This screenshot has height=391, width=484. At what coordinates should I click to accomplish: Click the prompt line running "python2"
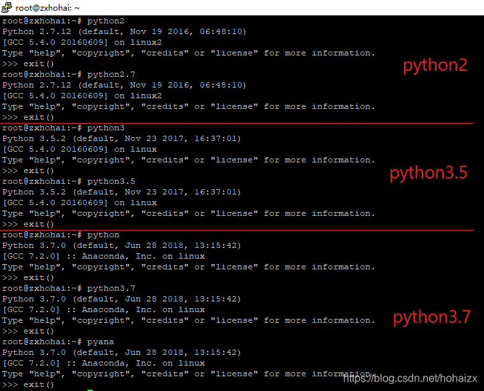pyautogui.click(x=63, y=21)
